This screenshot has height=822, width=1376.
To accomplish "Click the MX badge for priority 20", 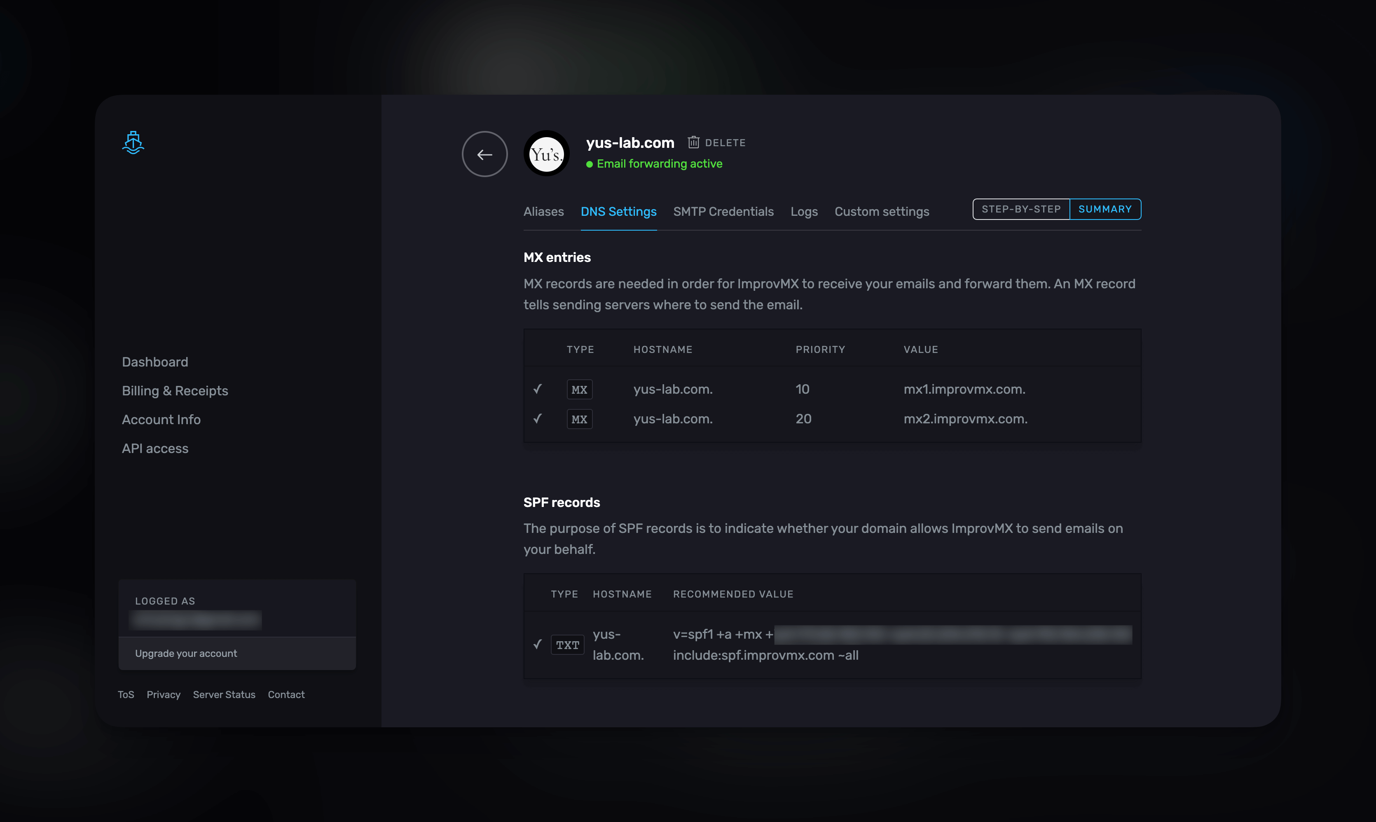I will pyautogui.click(x=579, y=419).
